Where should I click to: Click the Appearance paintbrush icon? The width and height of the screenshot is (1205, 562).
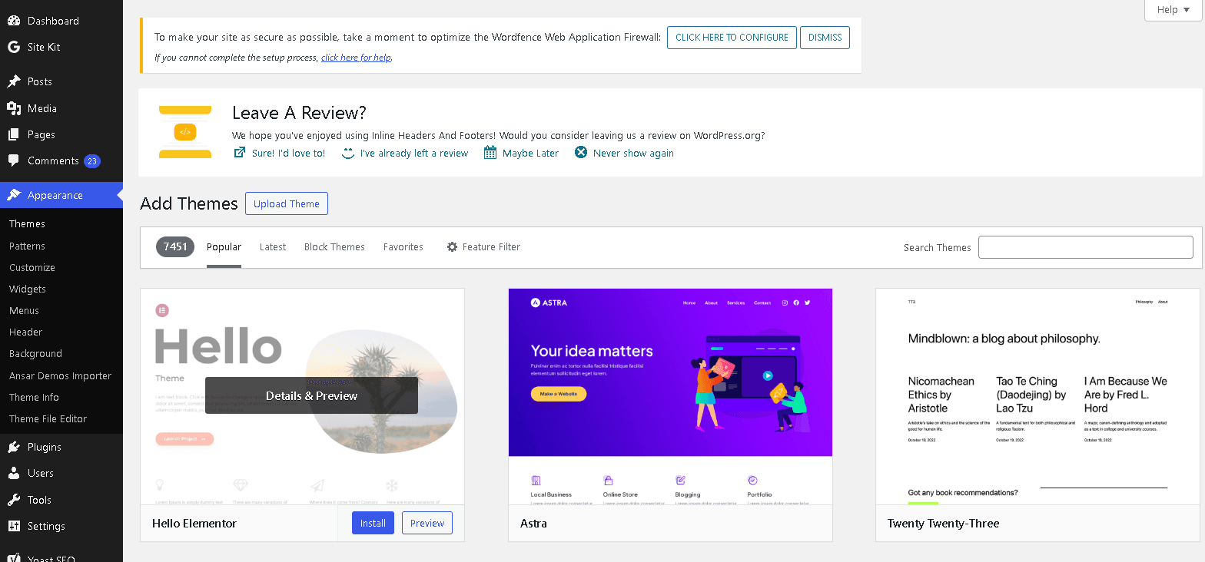[x=14, y=195]
